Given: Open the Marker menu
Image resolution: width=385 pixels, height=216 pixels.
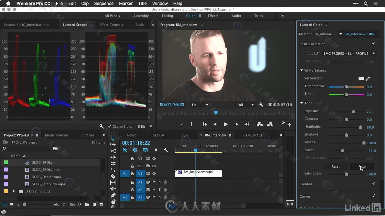Looking at the screenshot, I should click(126, 4).
